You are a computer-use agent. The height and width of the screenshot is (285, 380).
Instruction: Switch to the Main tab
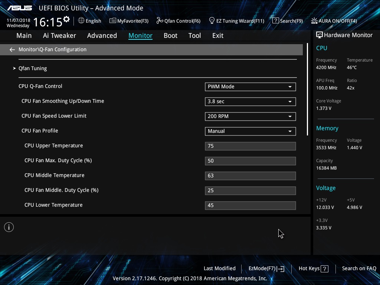point(24,36)
